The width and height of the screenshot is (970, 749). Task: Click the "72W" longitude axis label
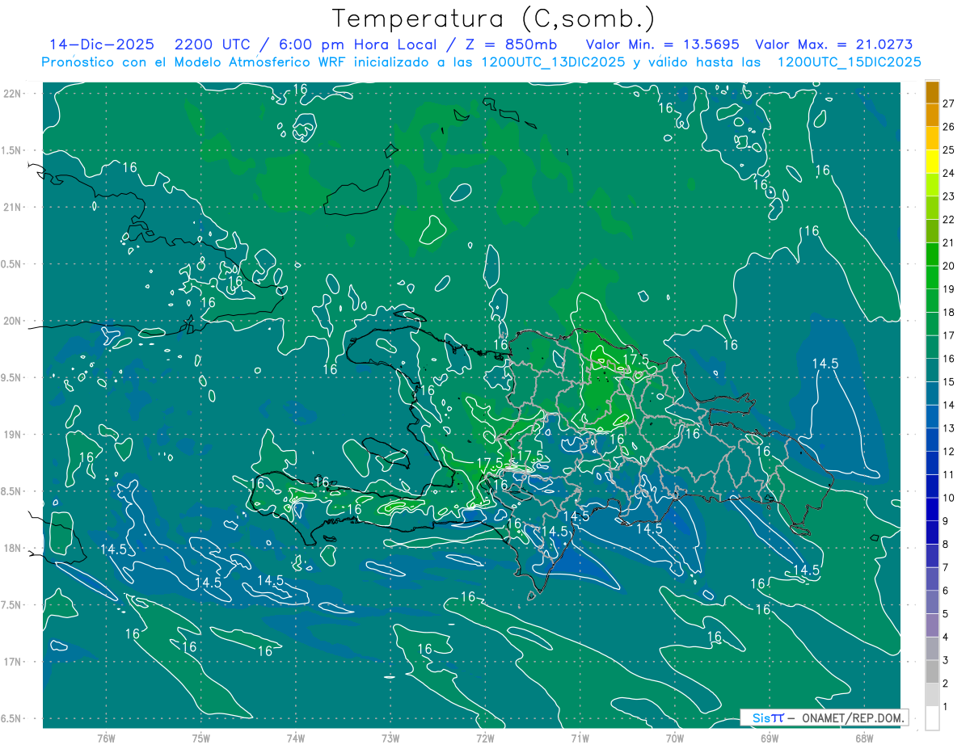click(485, 738)
